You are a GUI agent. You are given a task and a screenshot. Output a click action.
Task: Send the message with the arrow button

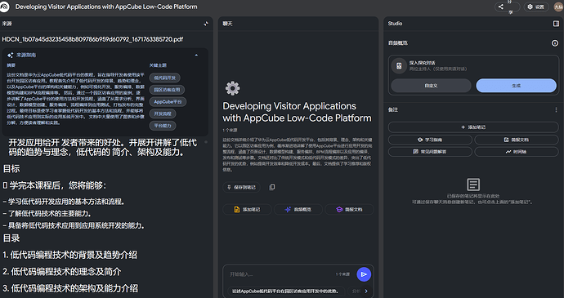click(364, 274)
